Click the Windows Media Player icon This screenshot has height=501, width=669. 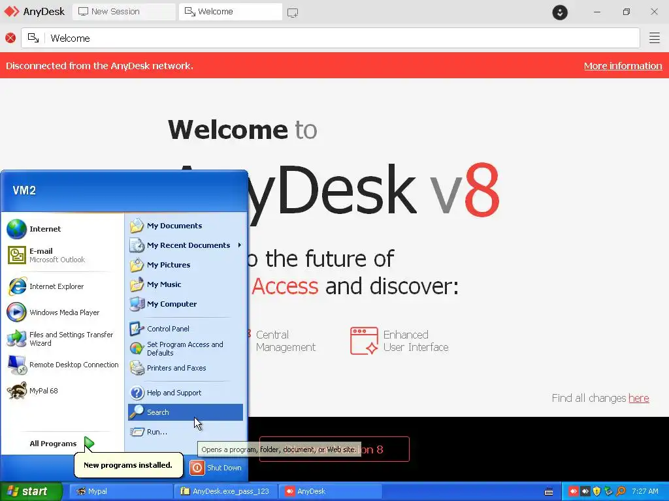[x=16, y=312]
